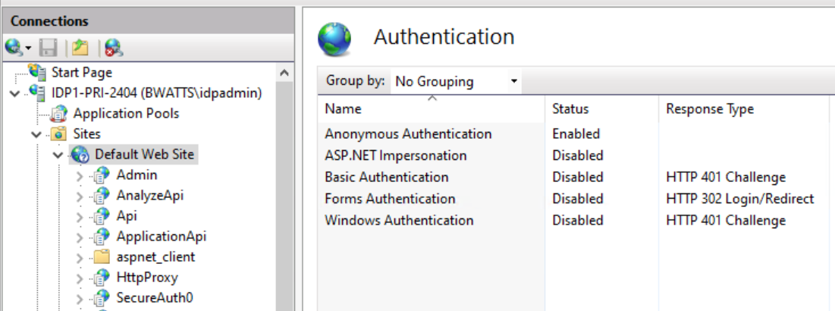This screenshot has width=835, height=311.
Task: Expand the SecureAuth0 node
Action: click(x=80, y=299)
